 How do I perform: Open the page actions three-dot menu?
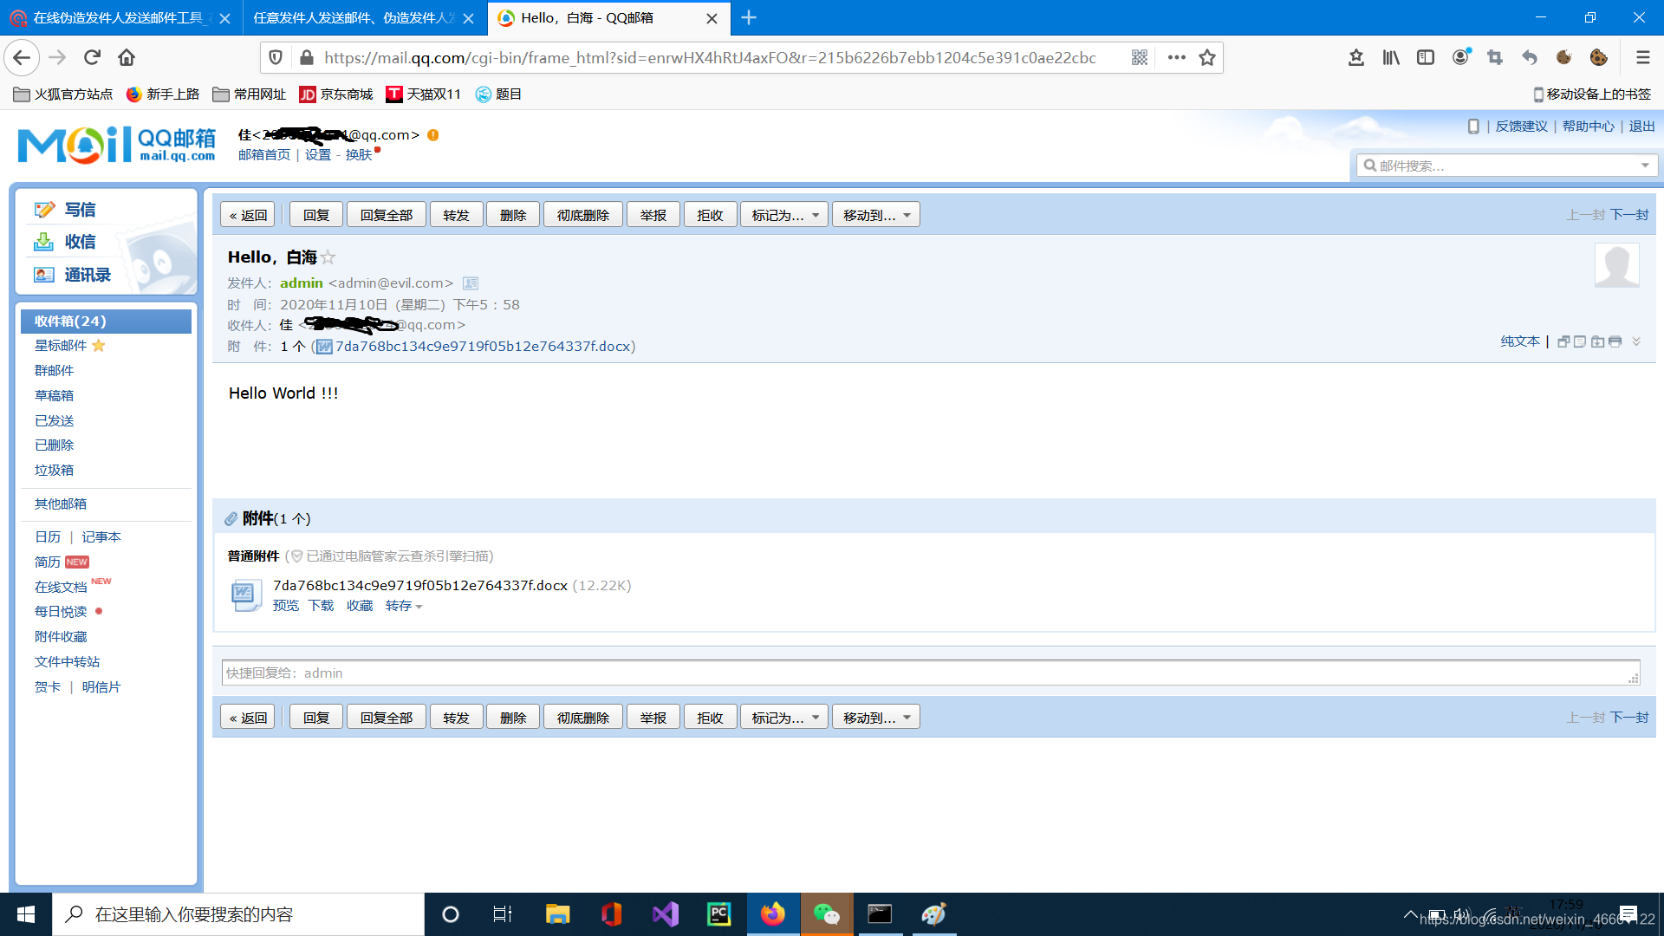(x=1176, y=57)
